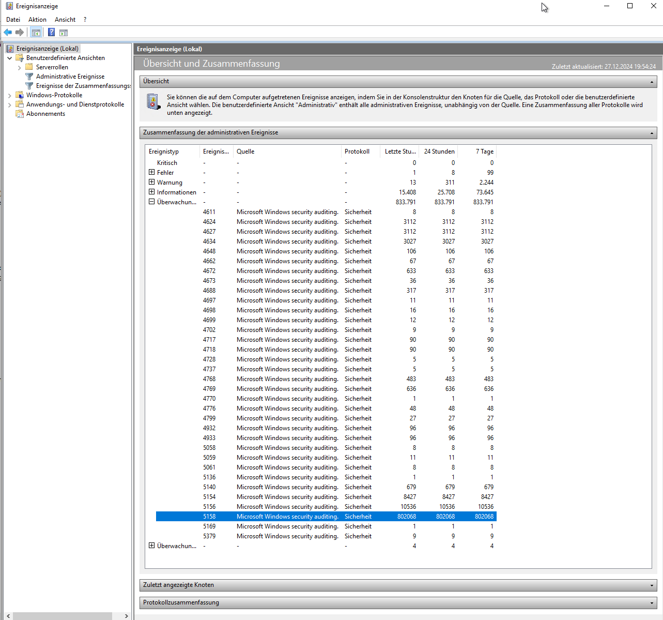Viewport: 663px width, 620px height.
Task: Select event ID 4768 row
Action: pos(326,379)
